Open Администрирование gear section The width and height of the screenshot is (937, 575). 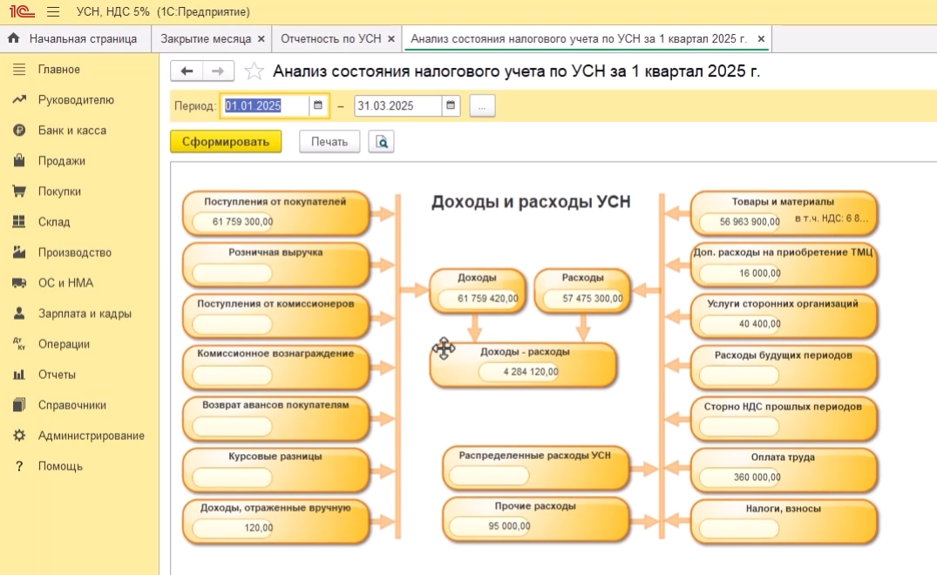91,436
